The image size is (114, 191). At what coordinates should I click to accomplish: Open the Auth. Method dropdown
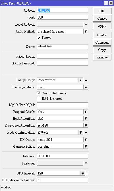click(x=86, y=32)
